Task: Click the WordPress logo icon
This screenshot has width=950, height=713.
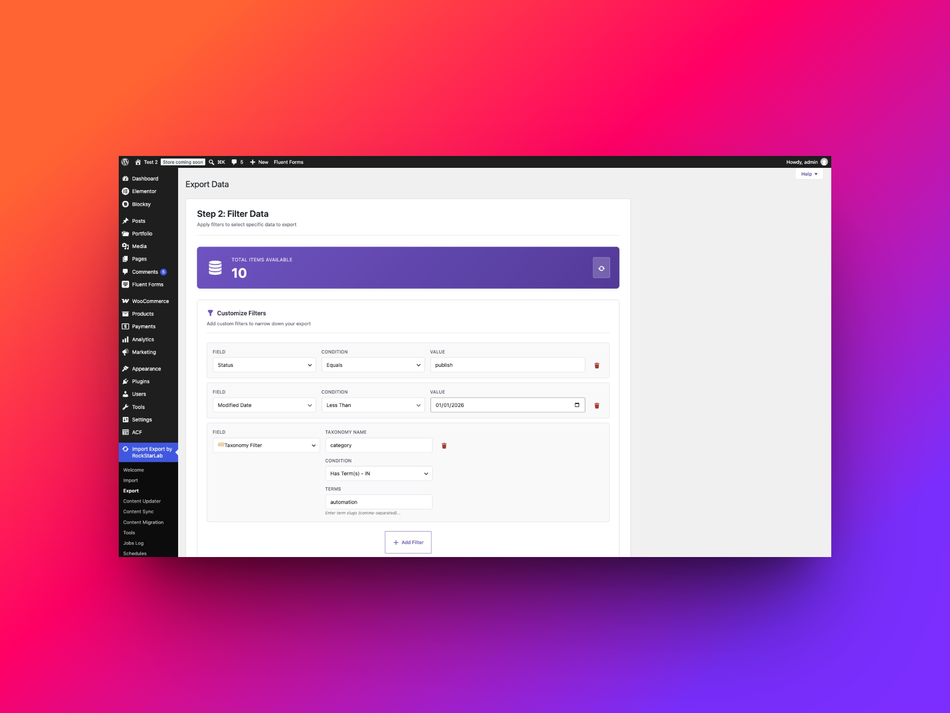Action: pyautogui.click(x=125, y=162)
